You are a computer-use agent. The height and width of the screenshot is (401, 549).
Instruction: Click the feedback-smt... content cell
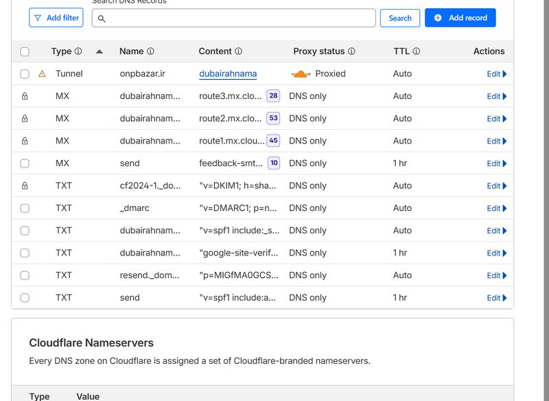click(231, 163)
